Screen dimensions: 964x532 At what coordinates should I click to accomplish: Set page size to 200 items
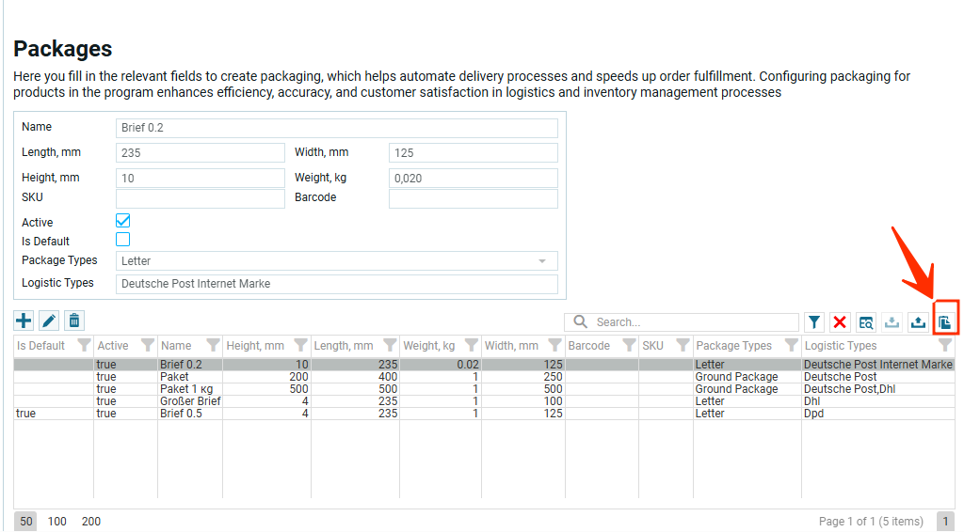(90, 522)
